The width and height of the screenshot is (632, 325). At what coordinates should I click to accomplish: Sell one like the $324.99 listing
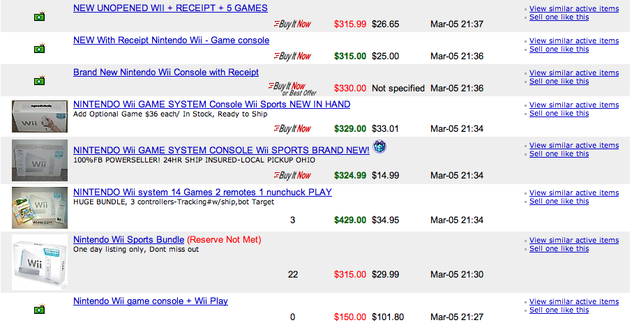click(559, 154)
